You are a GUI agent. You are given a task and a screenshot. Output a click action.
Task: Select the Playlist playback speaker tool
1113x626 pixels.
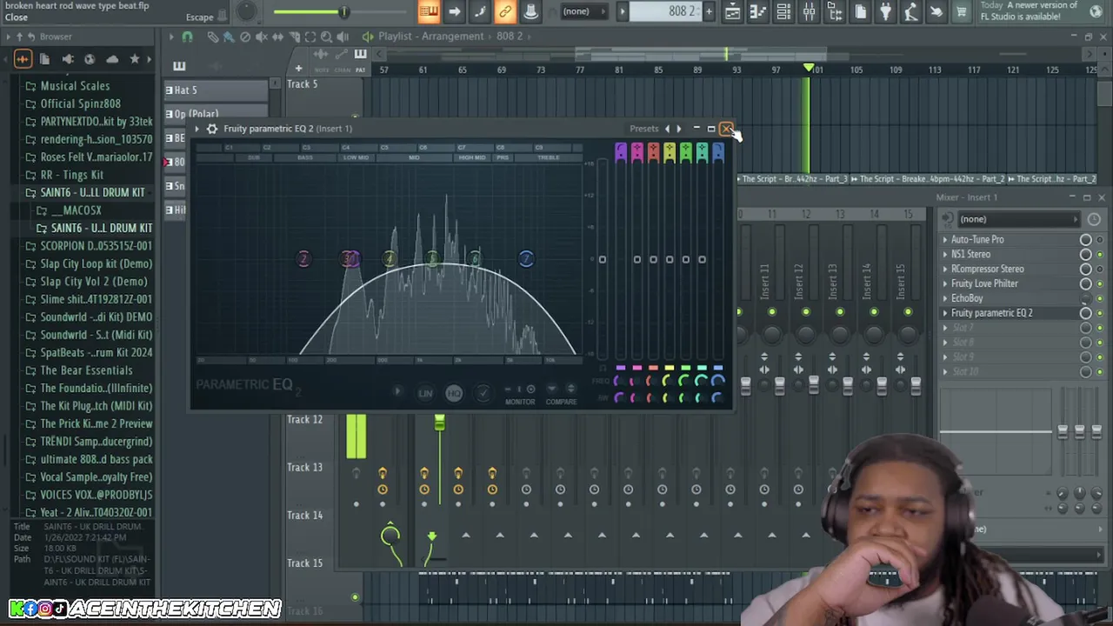[x=343, y=37]
